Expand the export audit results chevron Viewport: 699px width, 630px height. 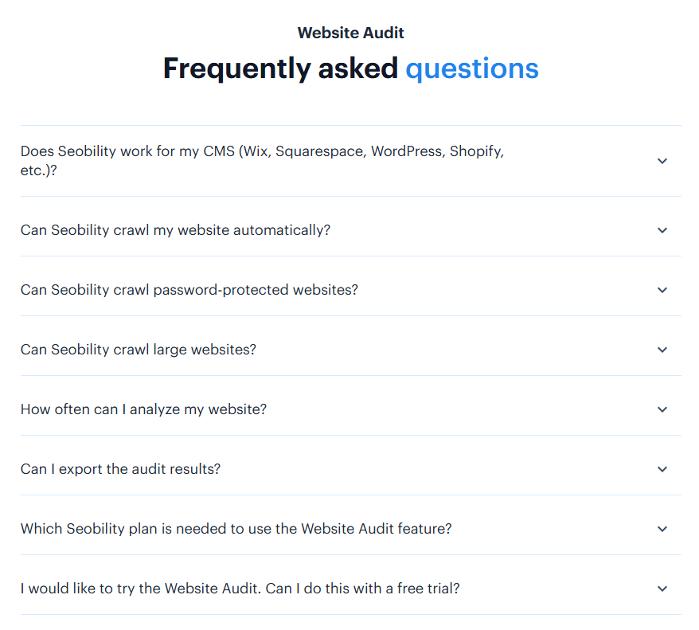coord(662,469)
